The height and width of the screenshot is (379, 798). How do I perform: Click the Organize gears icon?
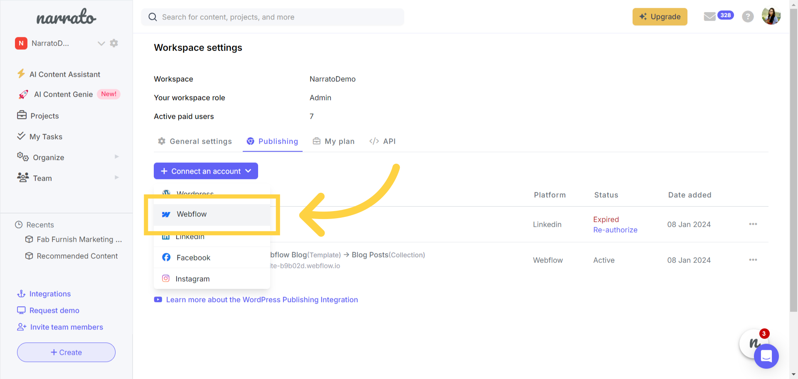coord(23,157)
